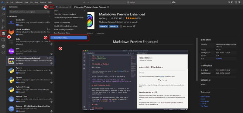Select Disable Auto Update for All Extensions

[69, 18]
